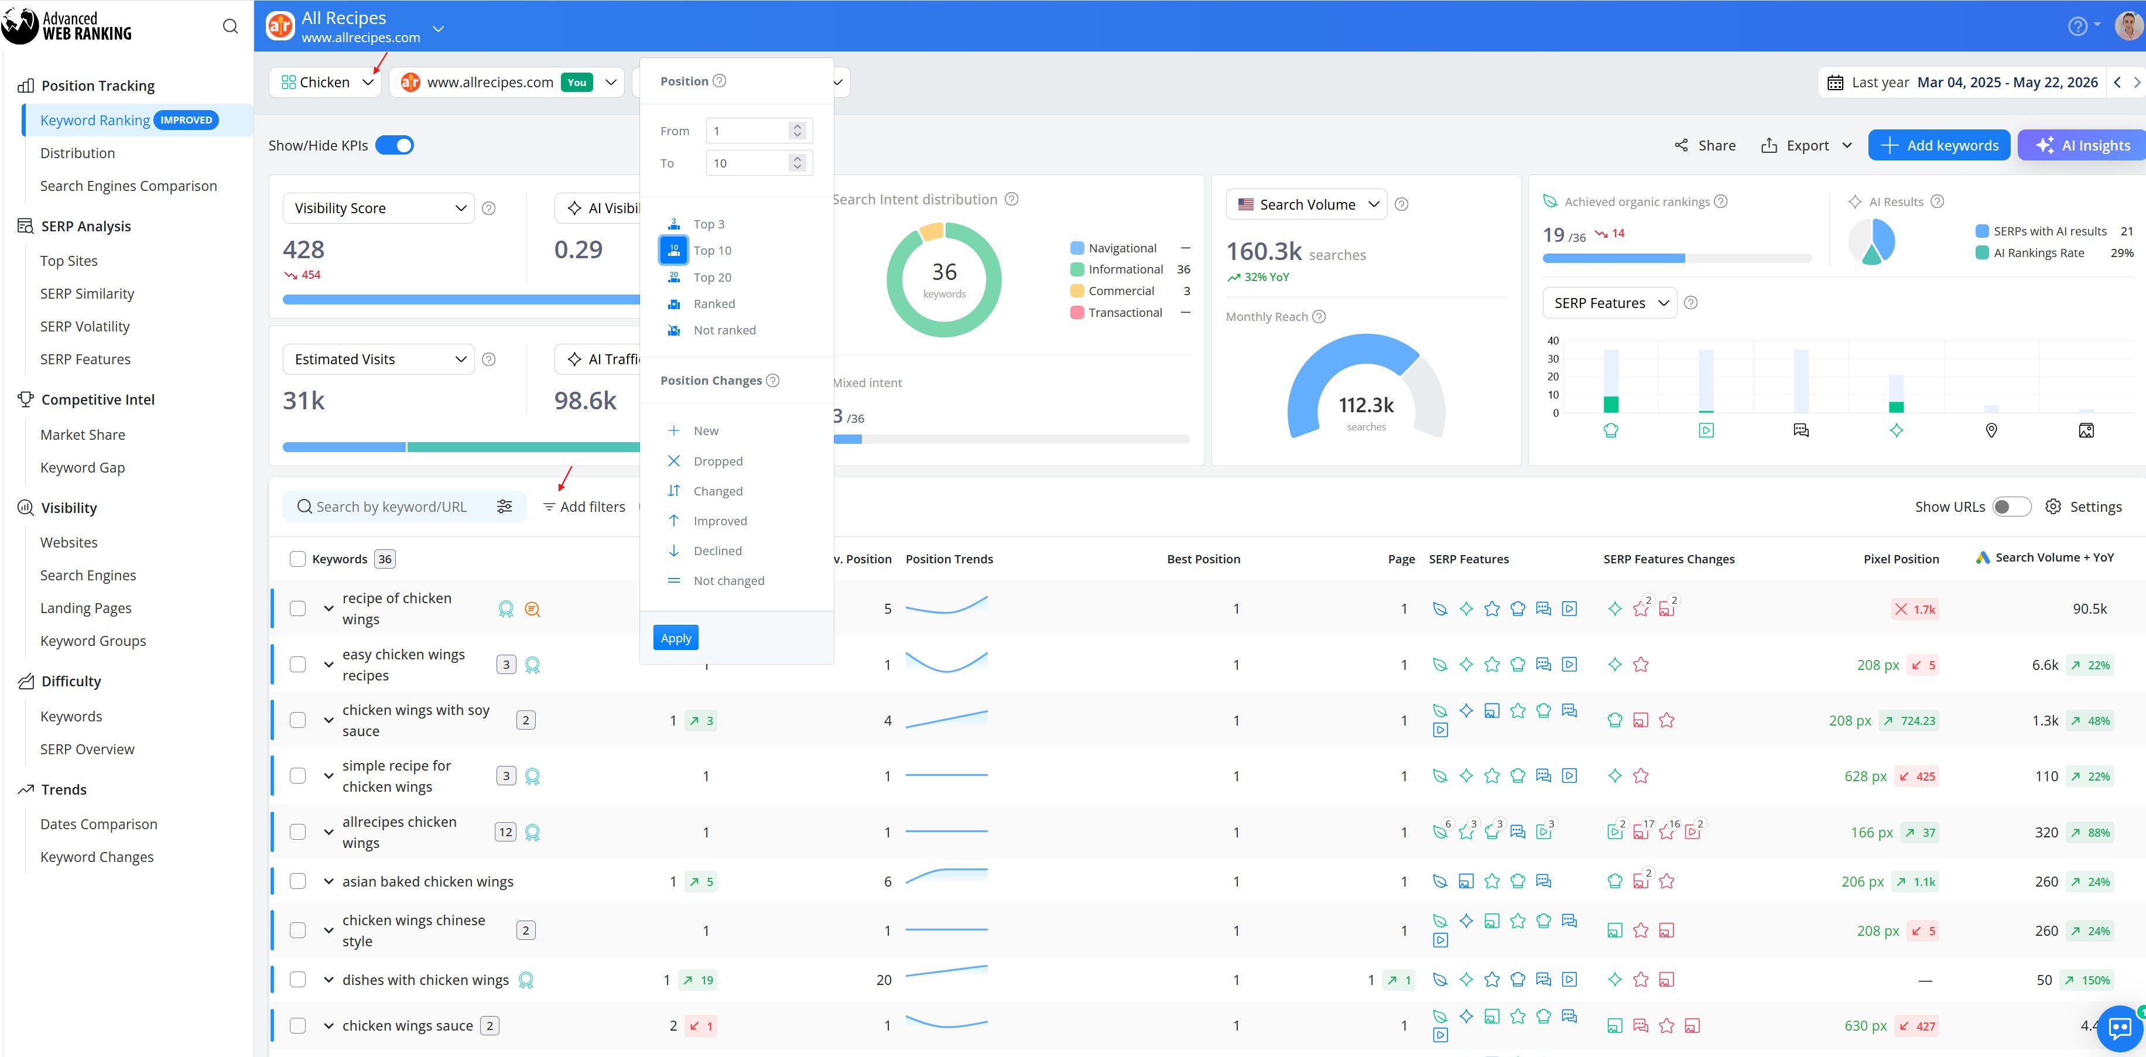Click the calendar icon in date picker

(1835, 83)
